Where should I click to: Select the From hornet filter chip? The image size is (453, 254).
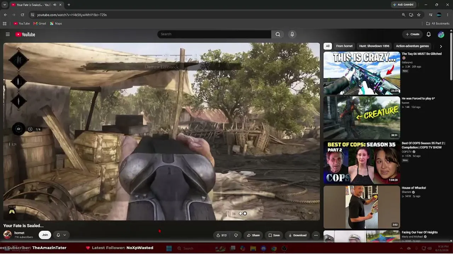tap(344, 46)
